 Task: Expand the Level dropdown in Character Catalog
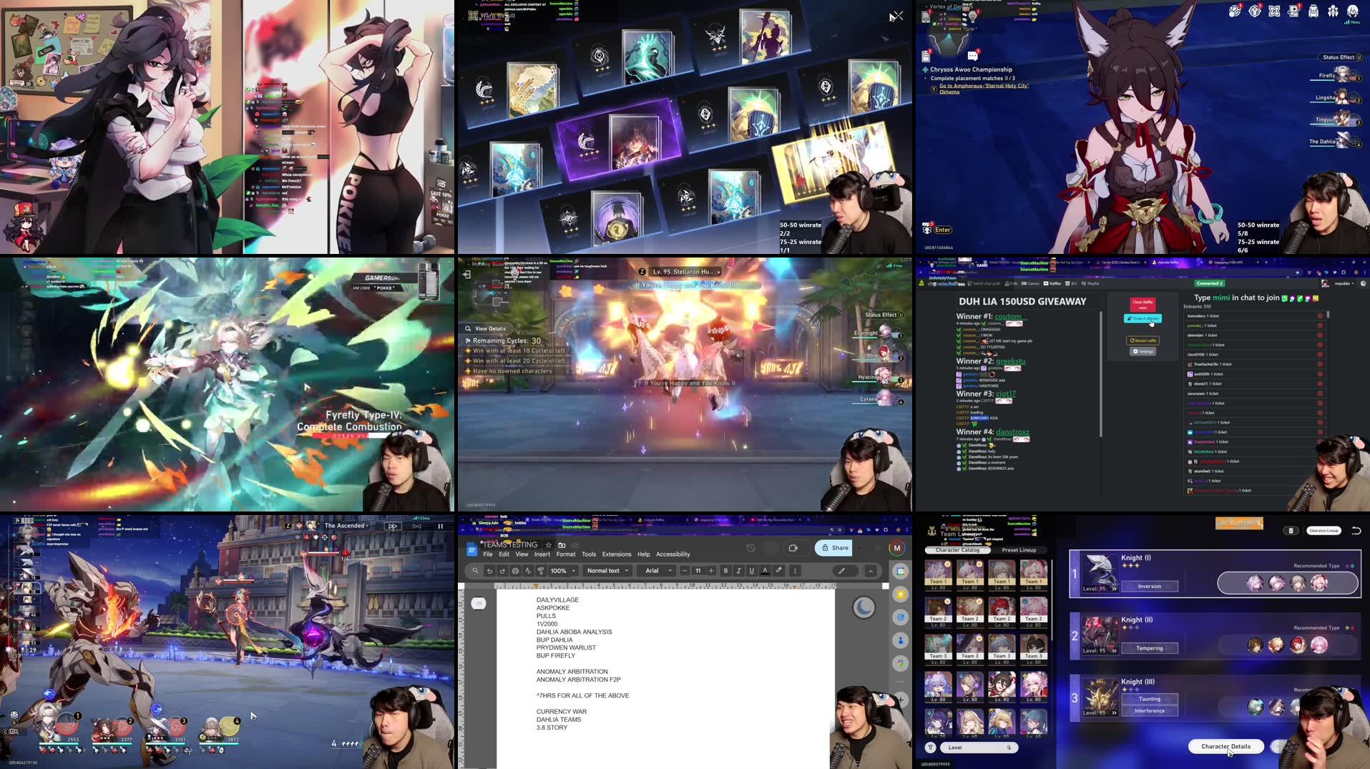point(979,748)
